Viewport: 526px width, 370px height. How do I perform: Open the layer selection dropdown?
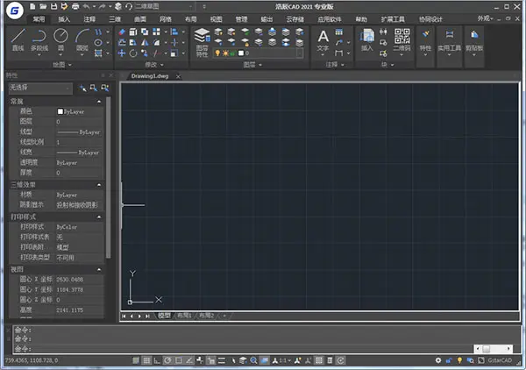(300, 53)
